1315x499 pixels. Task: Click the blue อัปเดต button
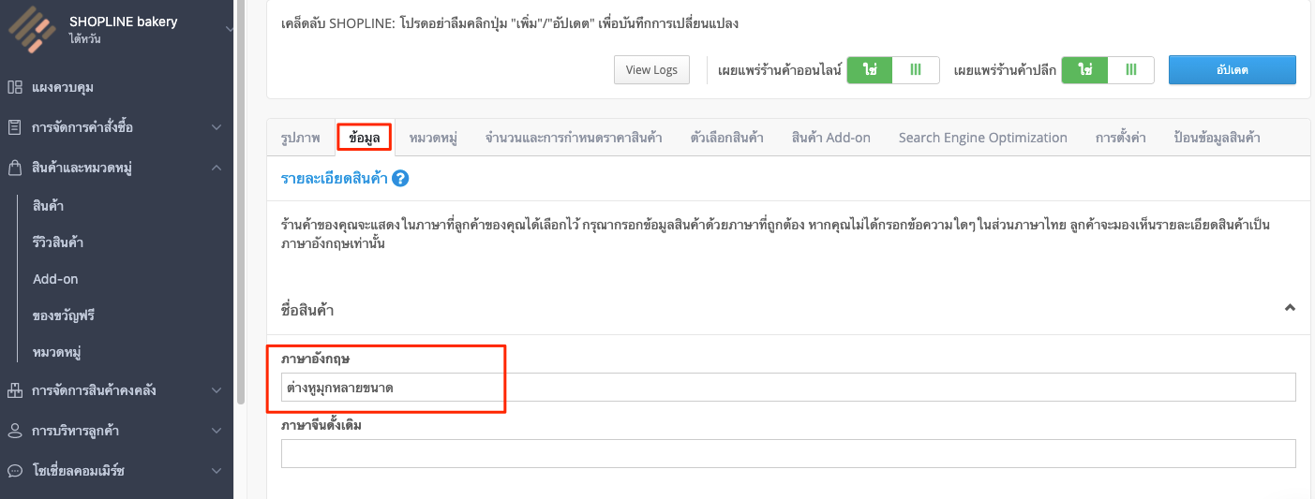click(1232, 70)
